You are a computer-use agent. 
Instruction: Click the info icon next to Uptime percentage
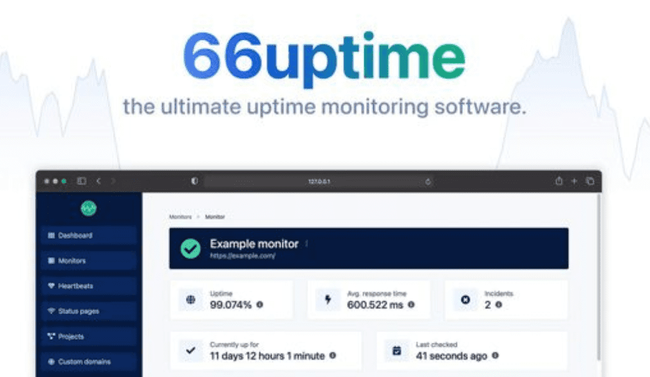[260, 305]
